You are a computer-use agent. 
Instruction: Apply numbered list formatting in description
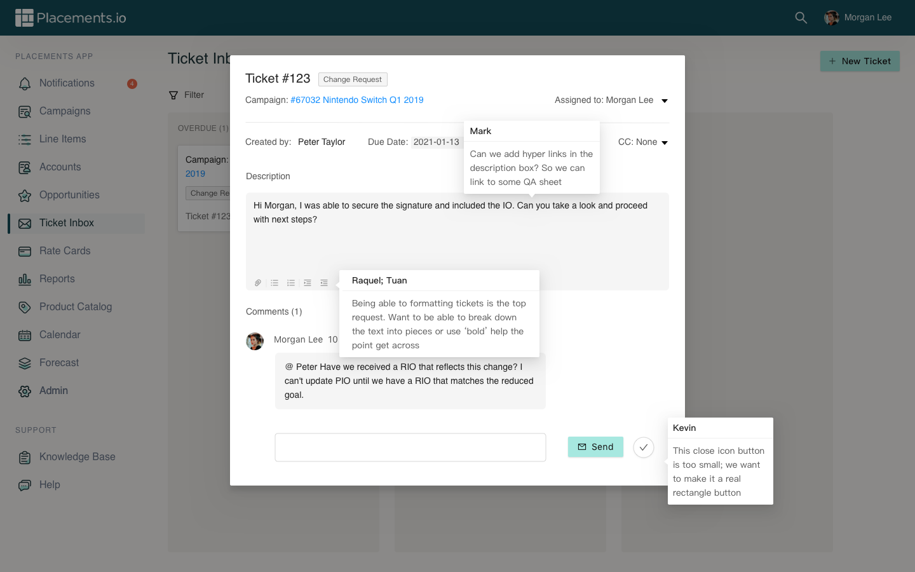291,283
